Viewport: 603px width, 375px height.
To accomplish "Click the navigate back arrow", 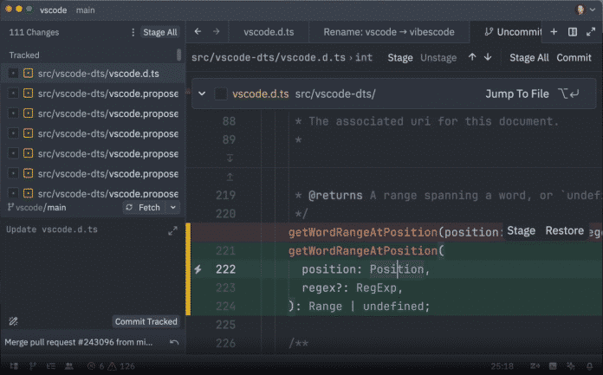I will pyautogui.click(x=198, y=32).
